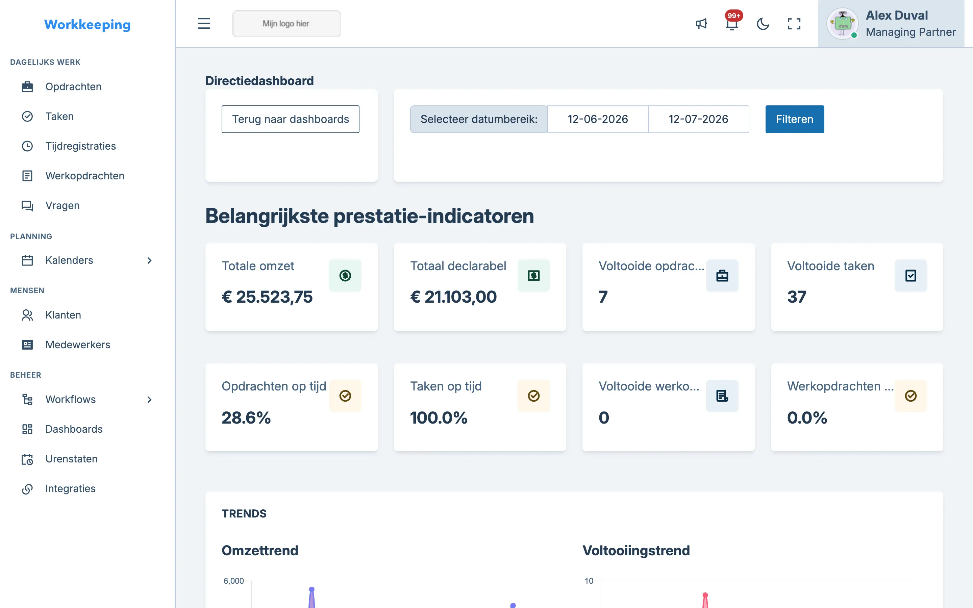Go to the Taken menu item
This screenshot has height=608, width=973.
pos(59,116)
